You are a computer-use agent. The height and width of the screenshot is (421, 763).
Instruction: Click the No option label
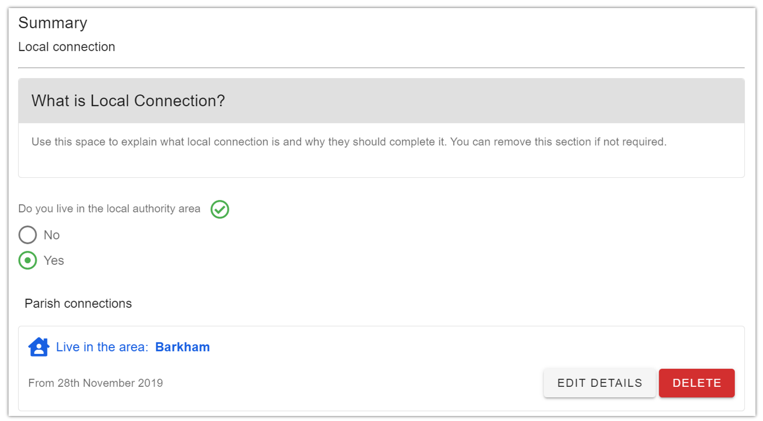[51, 235]
